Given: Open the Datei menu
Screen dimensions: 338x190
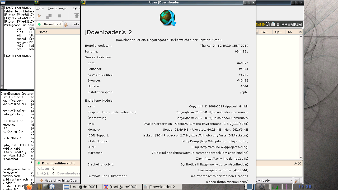Looking at the screenshot, I should pos(40,8).
